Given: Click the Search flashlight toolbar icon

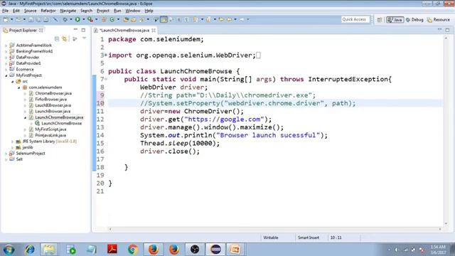Looking at the screenshot, I should 141,19.
